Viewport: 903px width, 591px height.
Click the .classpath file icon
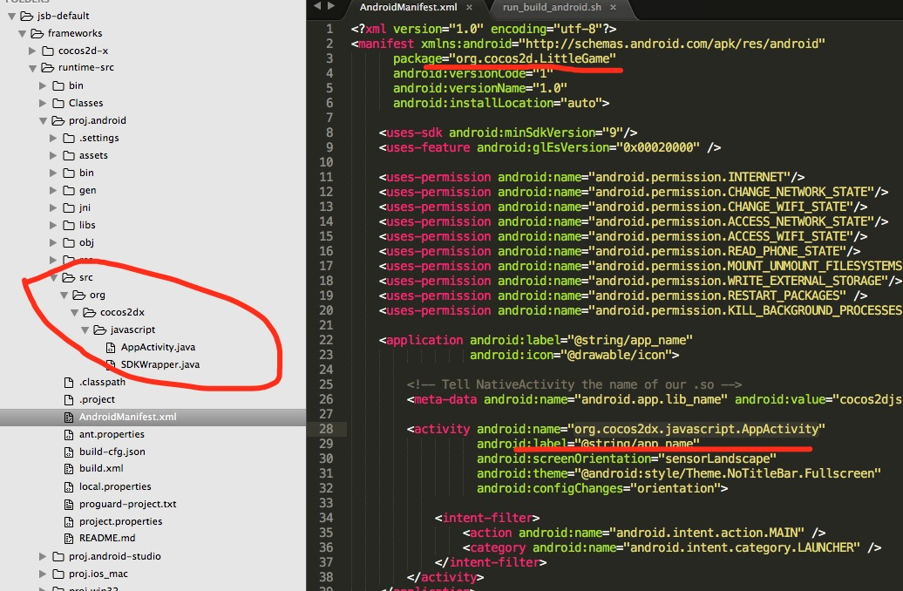[69, 383]
